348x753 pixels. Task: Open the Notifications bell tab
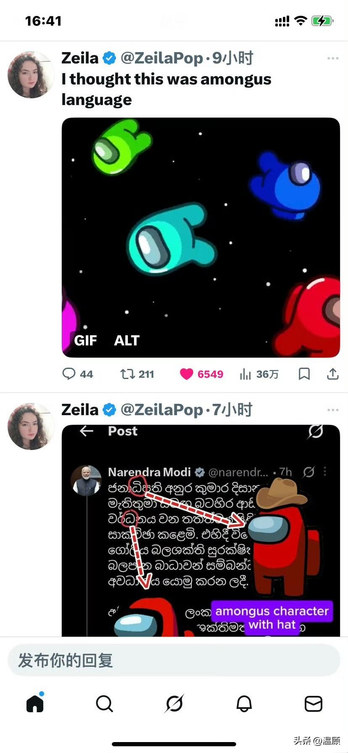[x=244, y=703]
